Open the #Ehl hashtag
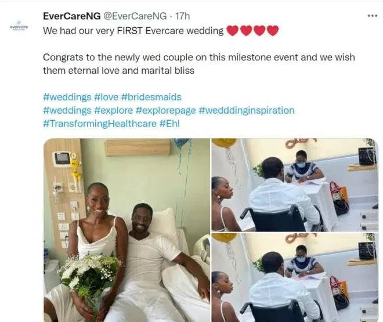 (x=169, y=124)
